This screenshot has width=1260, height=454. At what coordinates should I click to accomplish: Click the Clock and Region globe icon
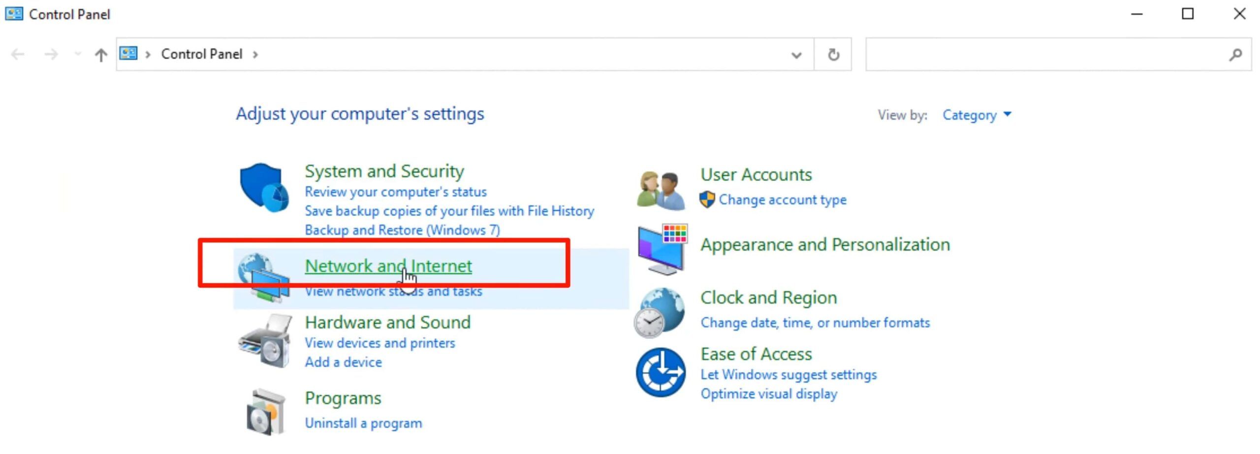coord(659,312)
